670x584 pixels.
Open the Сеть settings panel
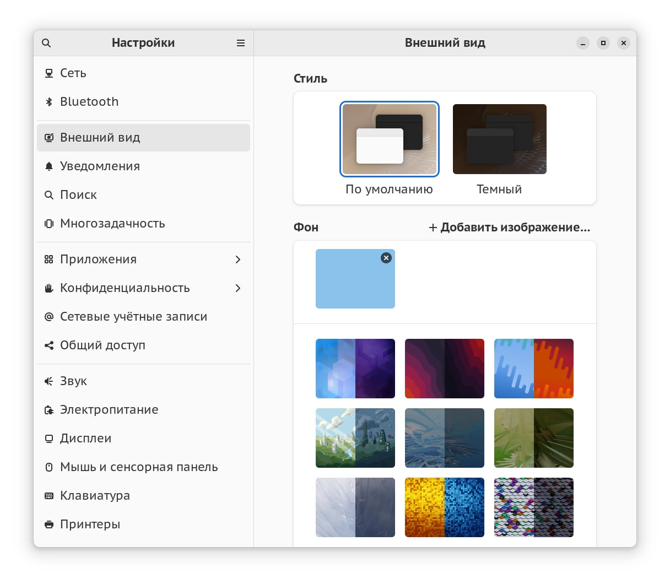tap(73, 73)
